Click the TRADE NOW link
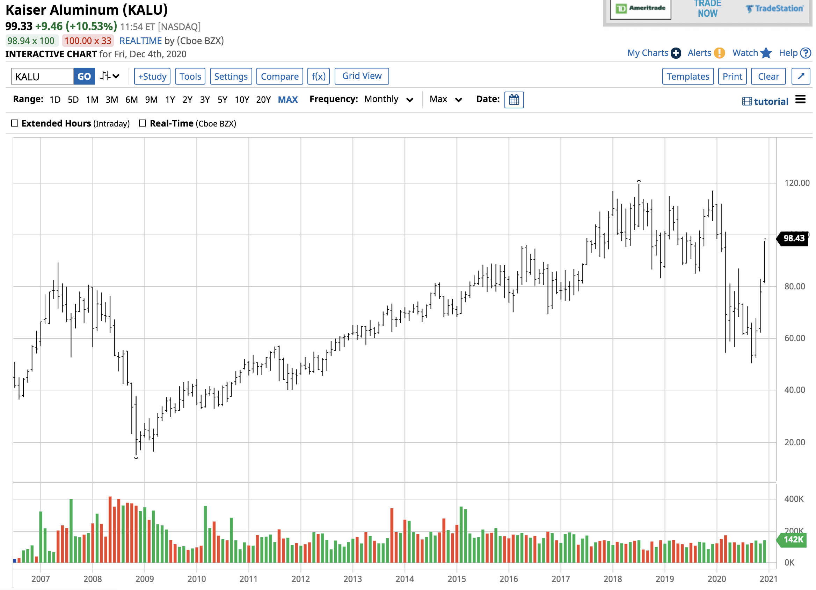 click(707, 8)
